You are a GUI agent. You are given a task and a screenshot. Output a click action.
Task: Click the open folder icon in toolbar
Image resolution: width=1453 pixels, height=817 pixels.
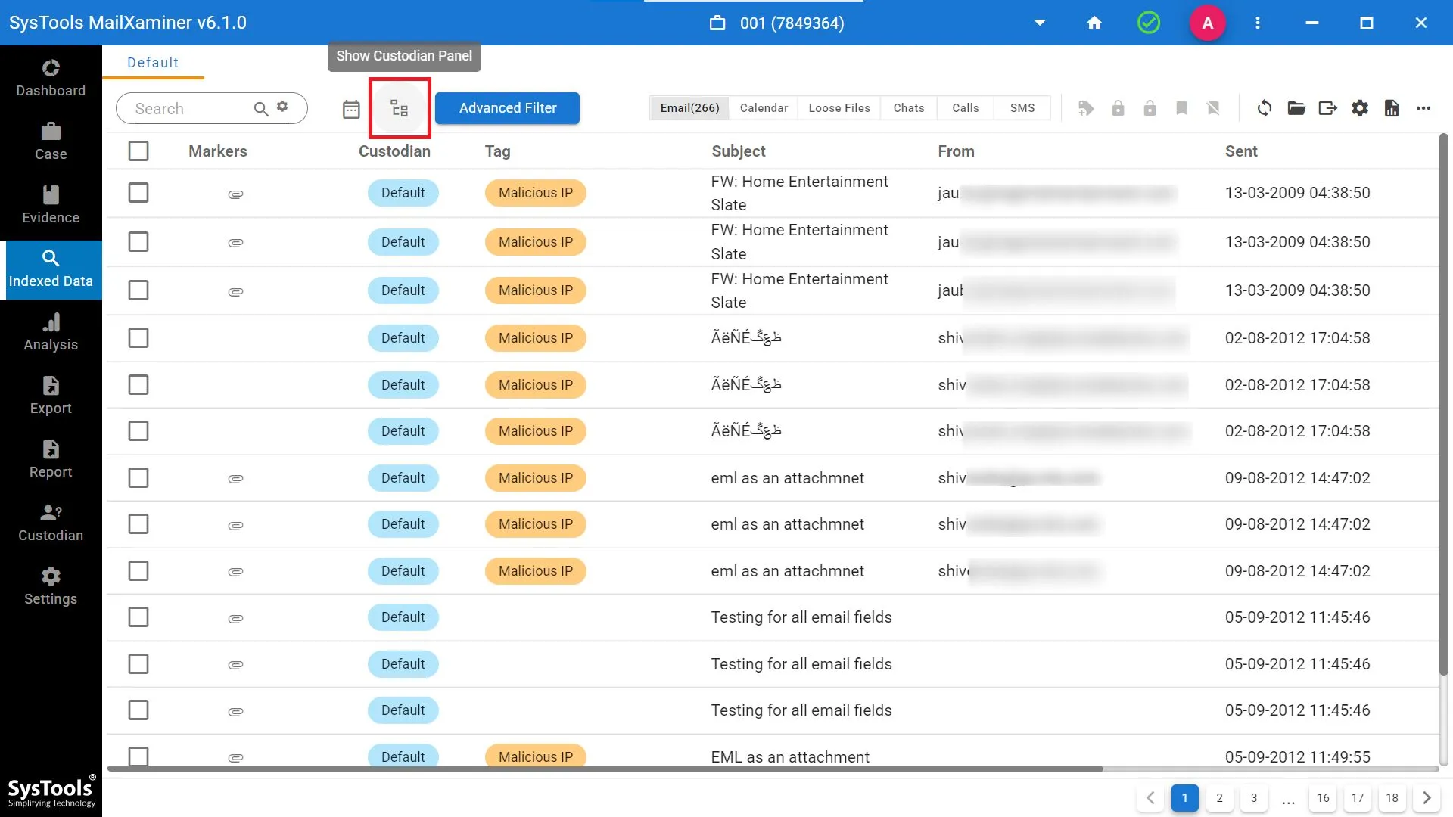(x=1296, y=108)
